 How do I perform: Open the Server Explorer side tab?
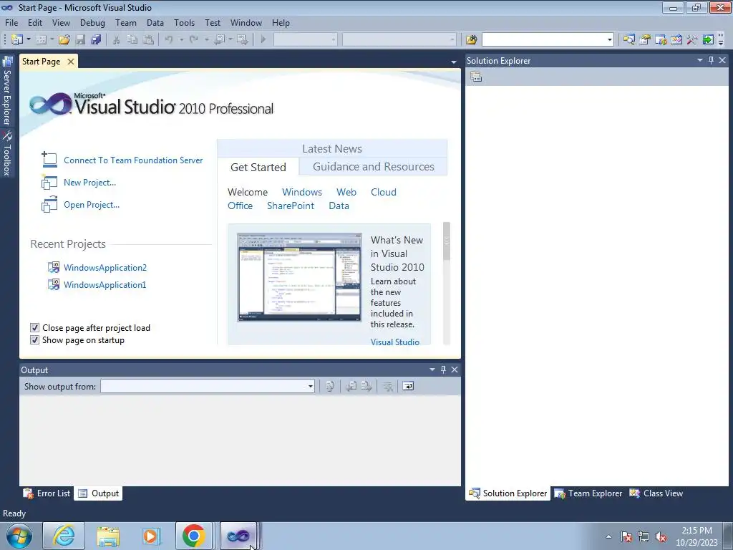7,91
